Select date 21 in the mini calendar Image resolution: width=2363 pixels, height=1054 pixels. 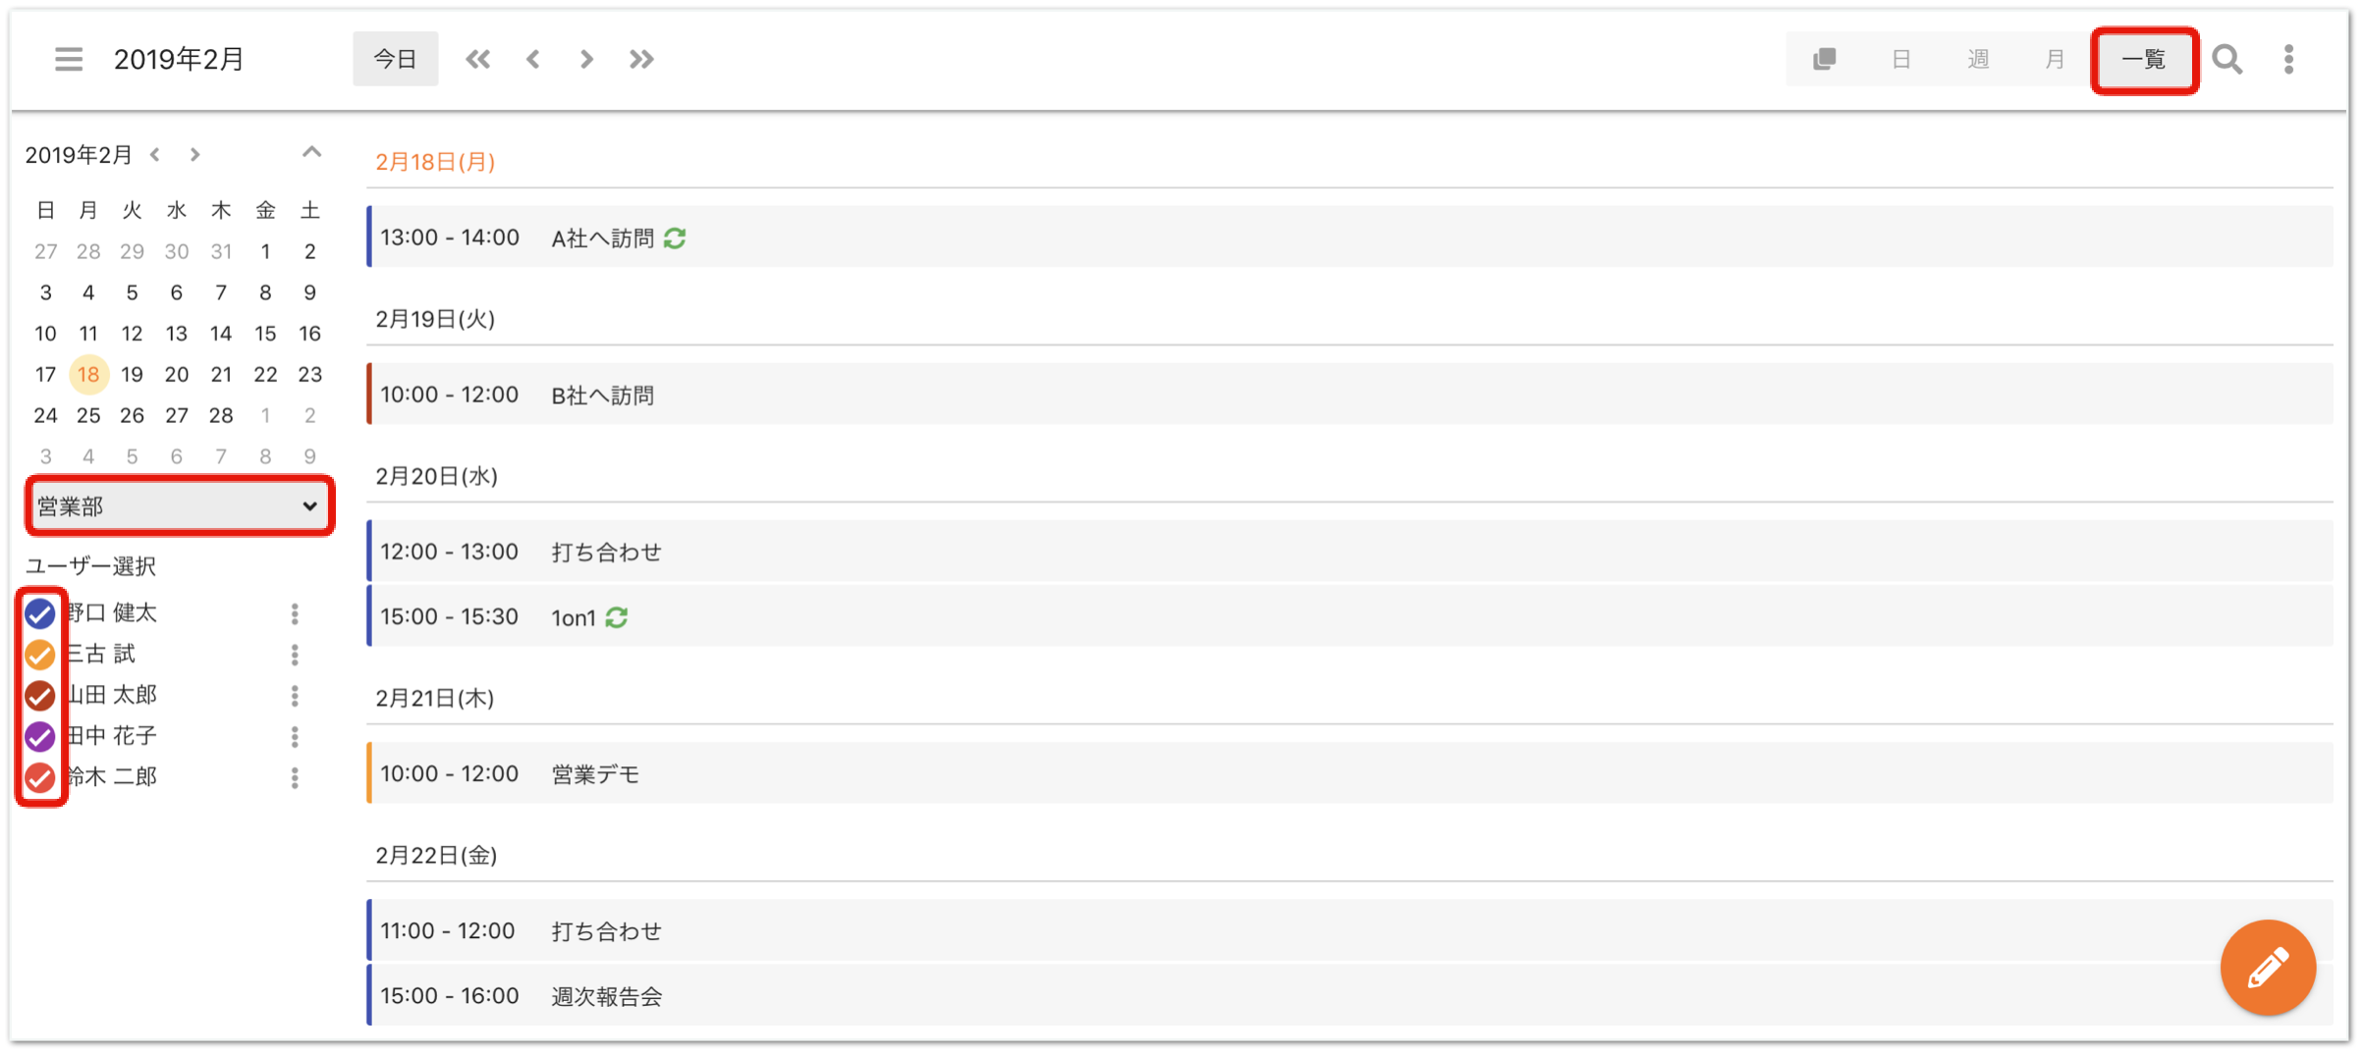pos(221,374)
